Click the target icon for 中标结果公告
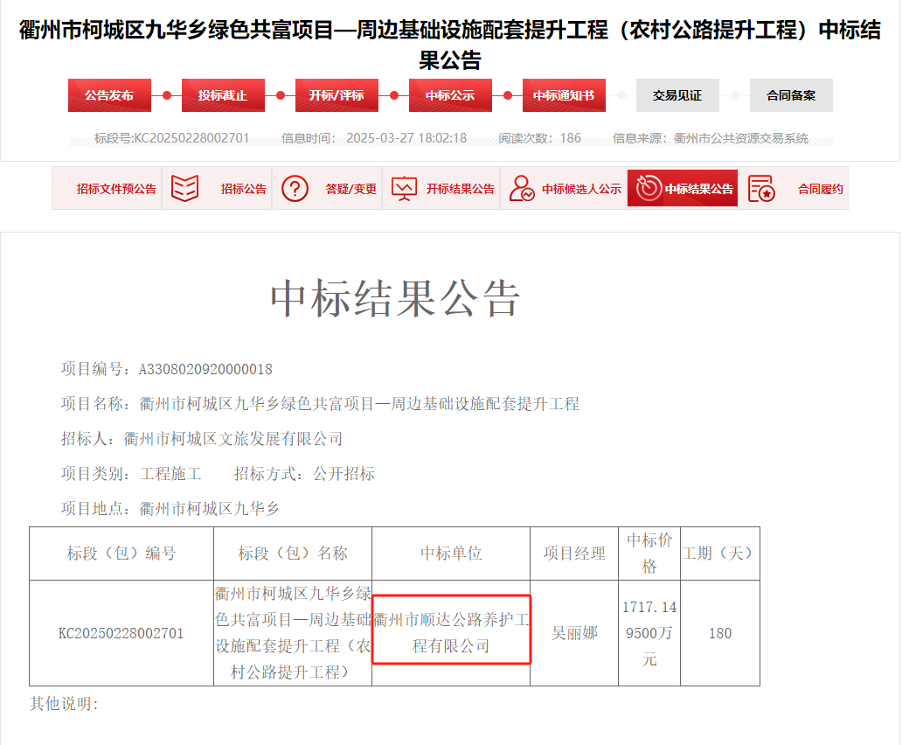This screenshot has width=902, height=745. (649, 189)
